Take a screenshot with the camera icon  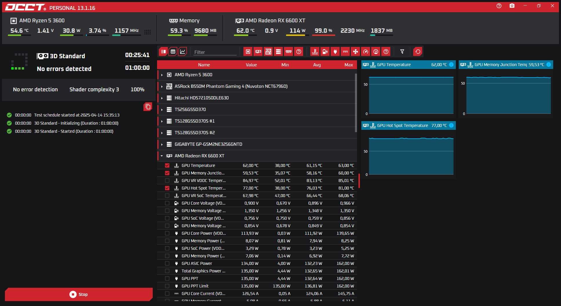512,6
